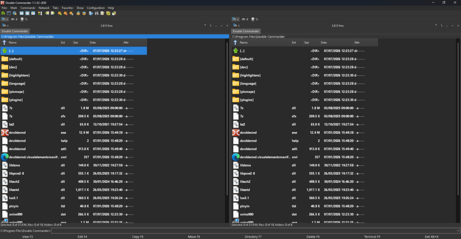
Task: Go home via left panel tilde button
Action: click(221, 26)
